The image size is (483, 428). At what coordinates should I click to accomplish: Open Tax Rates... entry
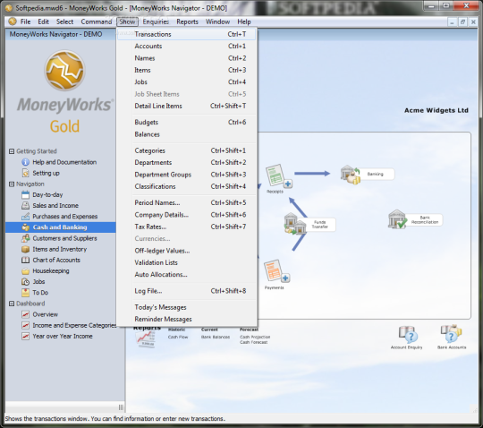pyautogui.click(x=187, y=227)
